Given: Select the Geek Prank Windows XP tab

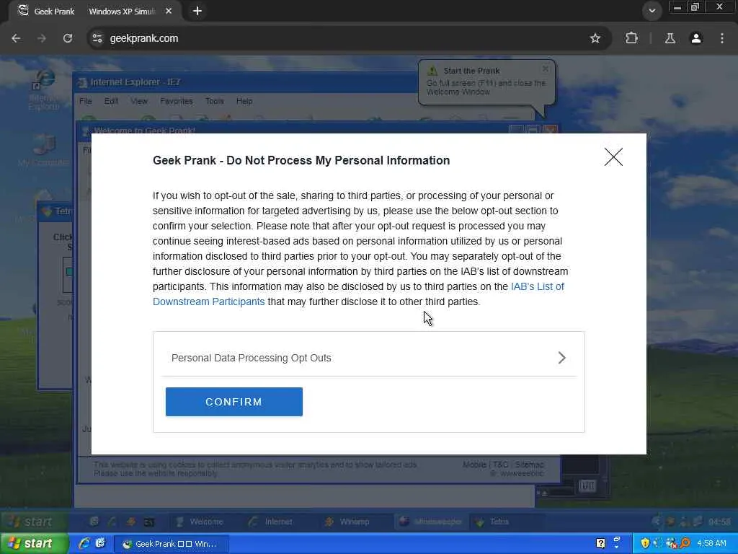Looking at the screenshot, I should coord(94,11).
